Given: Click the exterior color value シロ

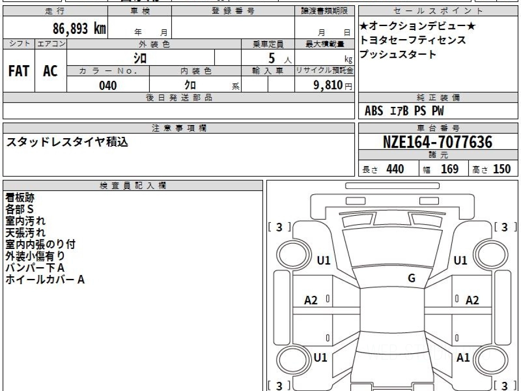Looking at the screenshot, I should tap(140, 58).
